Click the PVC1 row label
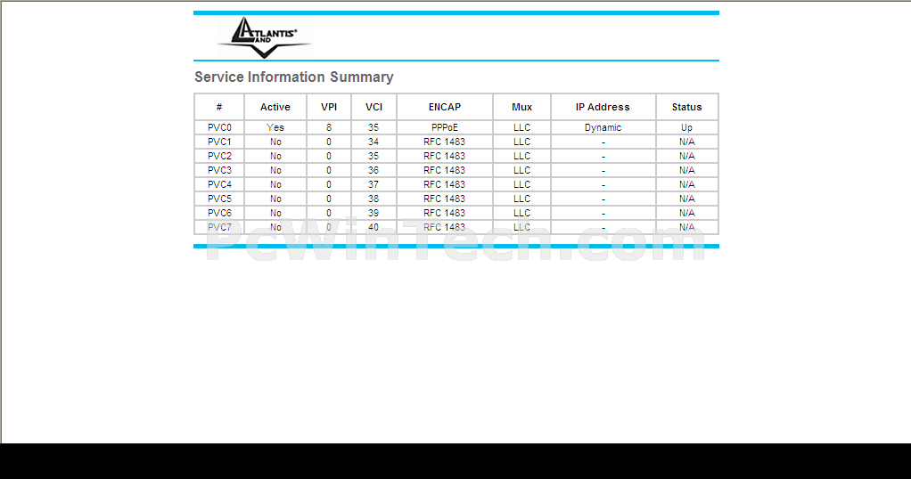The width and height of the screenshot is (911, 479). 219,142
